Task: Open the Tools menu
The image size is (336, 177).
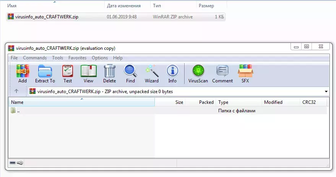Action: click(x=57, y=58)
